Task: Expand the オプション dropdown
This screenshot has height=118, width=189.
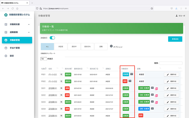Action: pos(111,46)
